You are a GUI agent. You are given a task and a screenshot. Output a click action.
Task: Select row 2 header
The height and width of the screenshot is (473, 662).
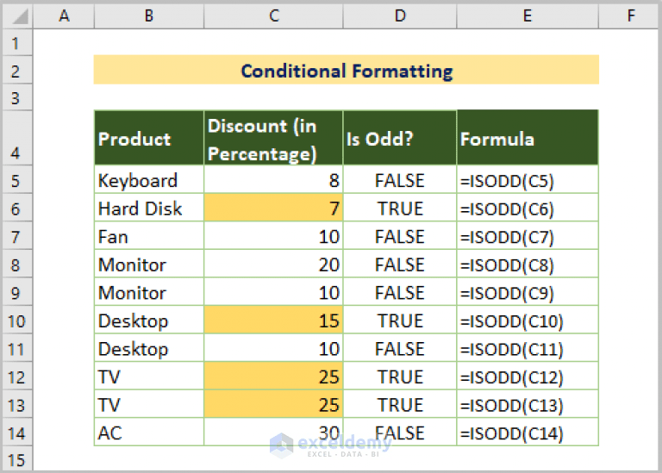(17, 71)
